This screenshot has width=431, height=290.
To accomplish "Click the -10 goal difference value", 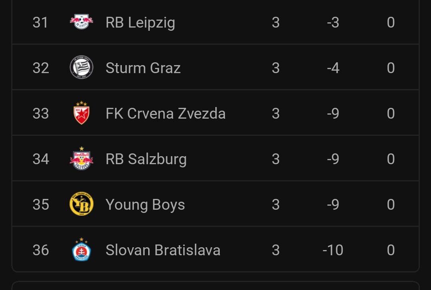I will coord(333,250).
